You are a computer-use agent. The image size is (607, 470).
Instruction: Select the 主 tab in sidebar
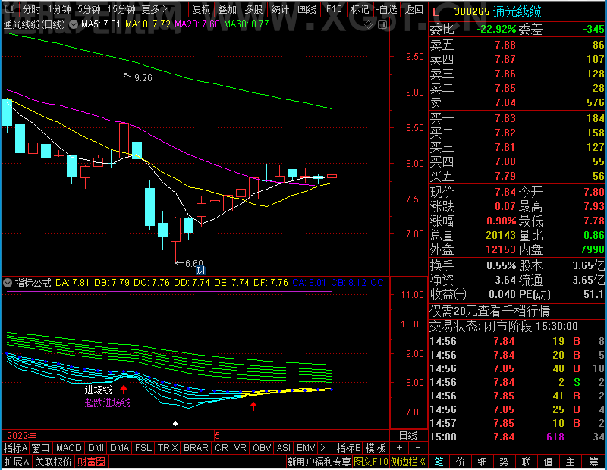coord(571,462)
